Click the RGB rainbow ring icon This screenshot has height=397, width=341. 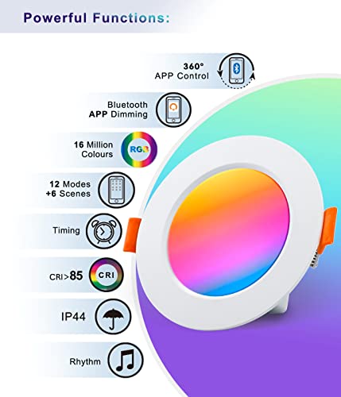[x=139, y=149]
